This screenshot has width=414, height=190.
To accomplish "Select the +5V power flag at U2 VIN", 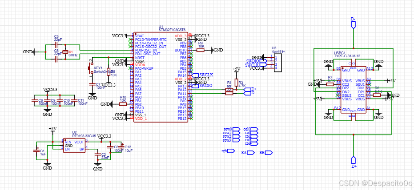I will (x=53, y=129).
